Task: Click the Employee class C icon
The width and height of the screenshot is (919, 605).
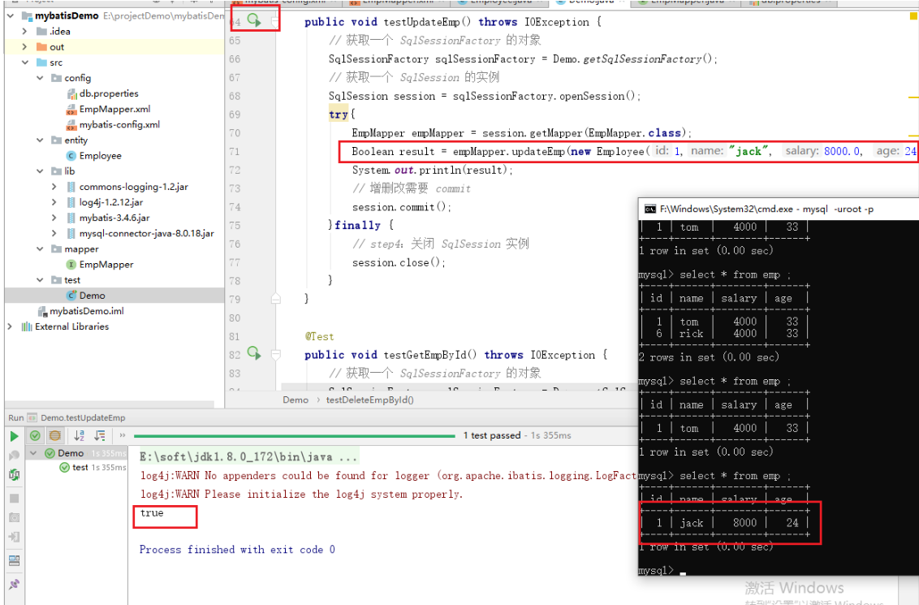Action: [71, 155]
